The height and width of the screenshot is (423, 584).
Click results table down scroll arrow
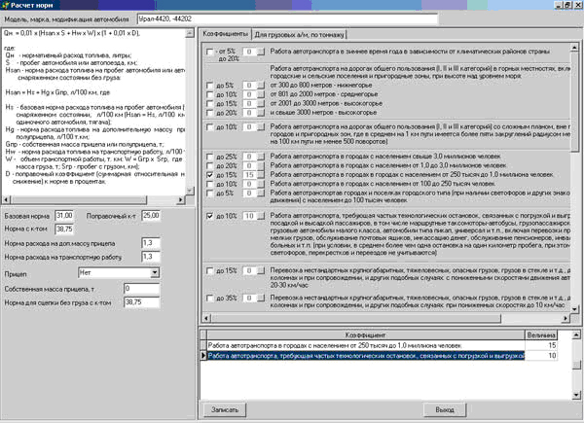pyautogui.click(x=576, y=395)
